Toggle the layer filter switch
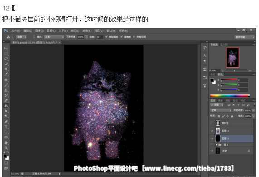Screen dimensions: 259x177 [x=254, y=105]
